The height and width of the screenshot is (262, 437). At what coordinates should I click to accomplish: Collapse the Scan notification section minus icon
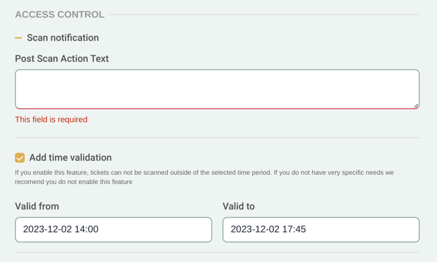18,38
